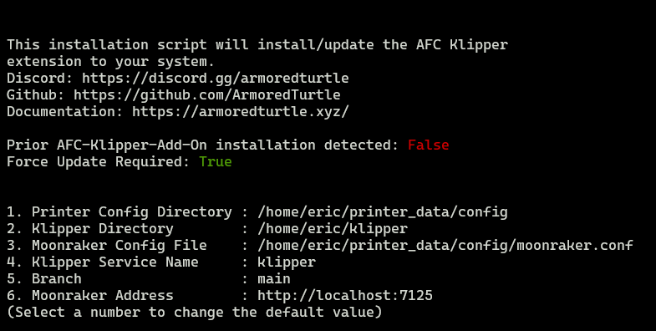Select option 5 Branch
This screenshot has width=656, height=331.
point(149,278)
